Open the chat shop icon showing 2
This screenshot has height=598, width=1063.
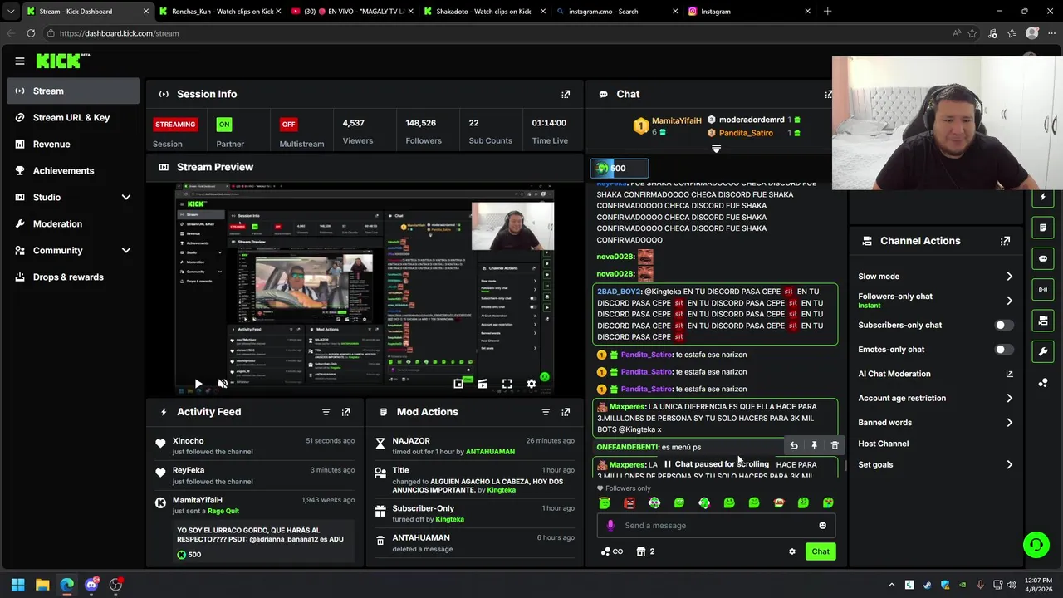click(x=645, y=551)
